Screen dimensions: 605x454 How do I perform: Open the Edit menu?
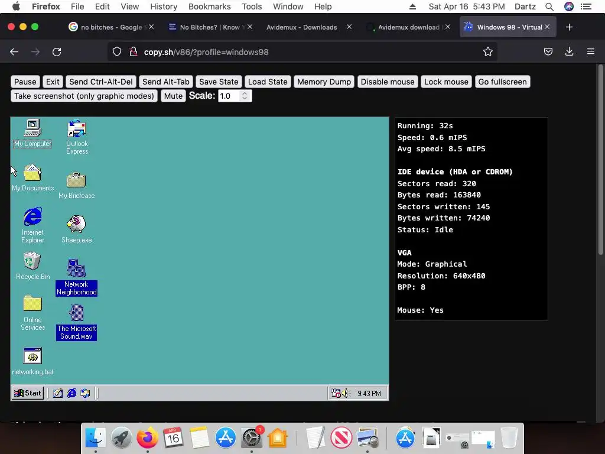click(x=102, y=7)
